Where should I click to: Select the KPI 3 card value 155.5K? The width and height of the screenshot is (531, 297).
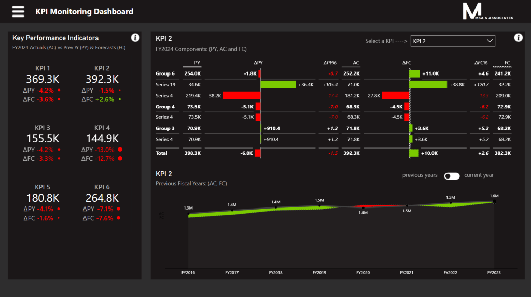[43, 138]
